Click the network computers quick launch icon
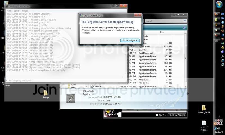The height and width of the screenshot is (135, 225). point(223,65)
